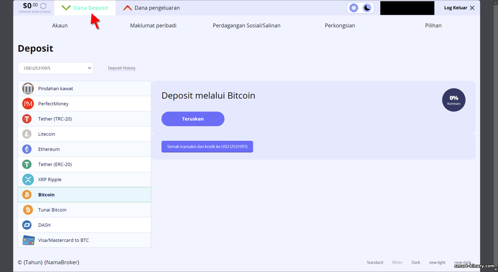Click the DASH coin icon
Image resolution: width=498 pixels, height=272 pixels.
click(27, 225)
